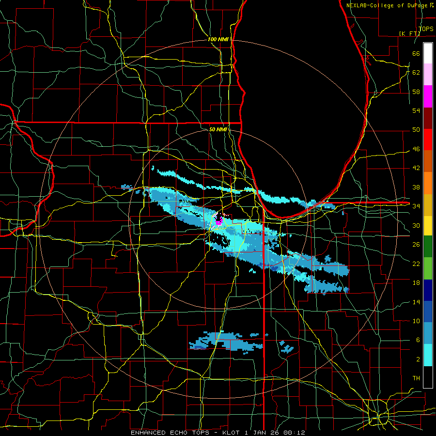The image size is (436, 436).
Task: Click the "58" legend value
Action: (416, 92)
